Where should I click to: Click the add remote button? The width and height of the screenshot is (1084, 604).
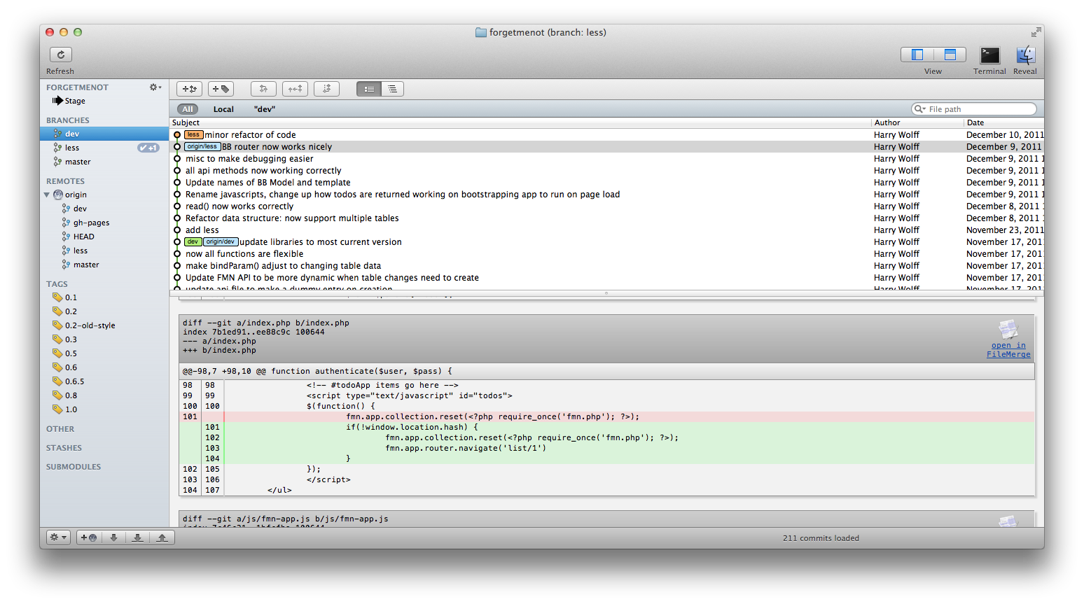(88, 538)
